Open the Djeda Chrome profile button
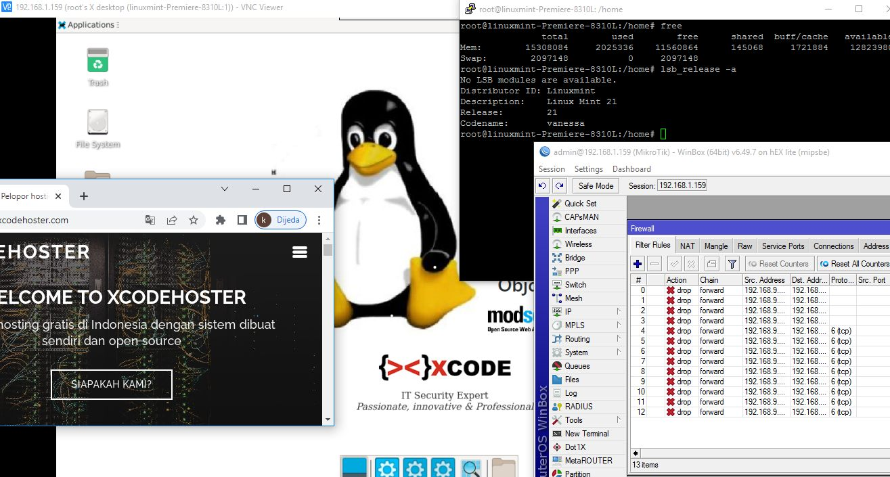 [x=280, y=220]
